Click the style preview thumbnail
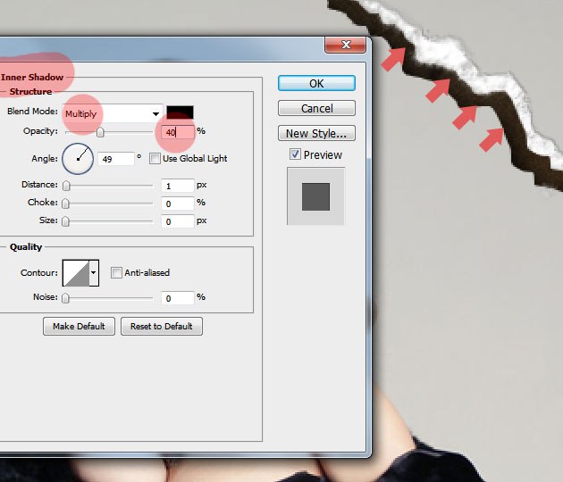The height and width of the screenshot is (482, 563). coord(315,196)
